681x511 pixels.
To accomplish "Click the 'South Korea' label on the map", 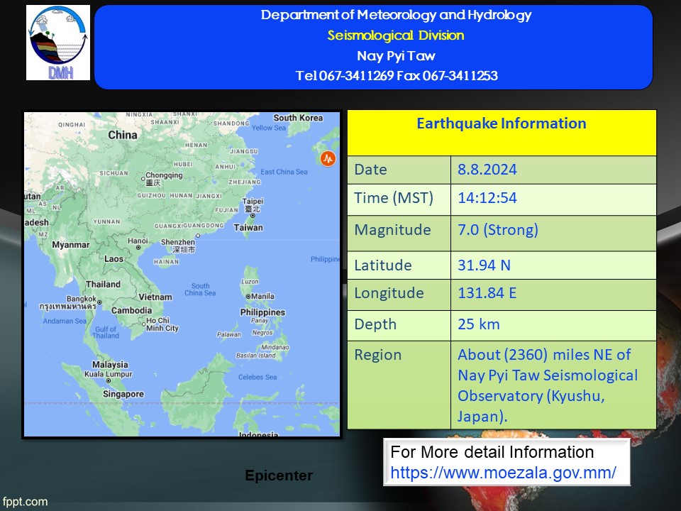I will click(x=298, y=118).
